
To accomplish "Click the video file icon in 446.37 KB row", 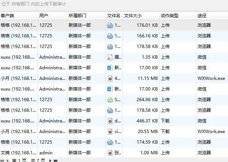I will click(110, 121).
